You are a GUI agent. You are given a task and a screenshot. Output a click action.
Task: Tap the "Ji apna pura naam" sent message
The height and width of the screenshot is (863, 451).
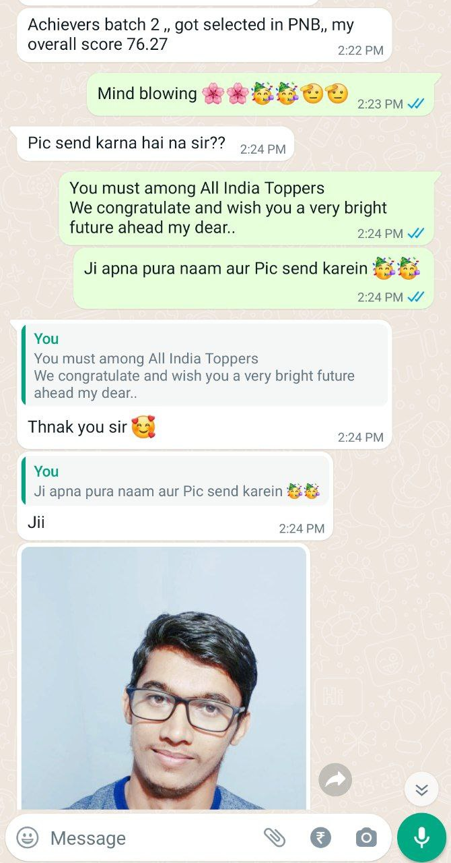click(x=253, y=278)
